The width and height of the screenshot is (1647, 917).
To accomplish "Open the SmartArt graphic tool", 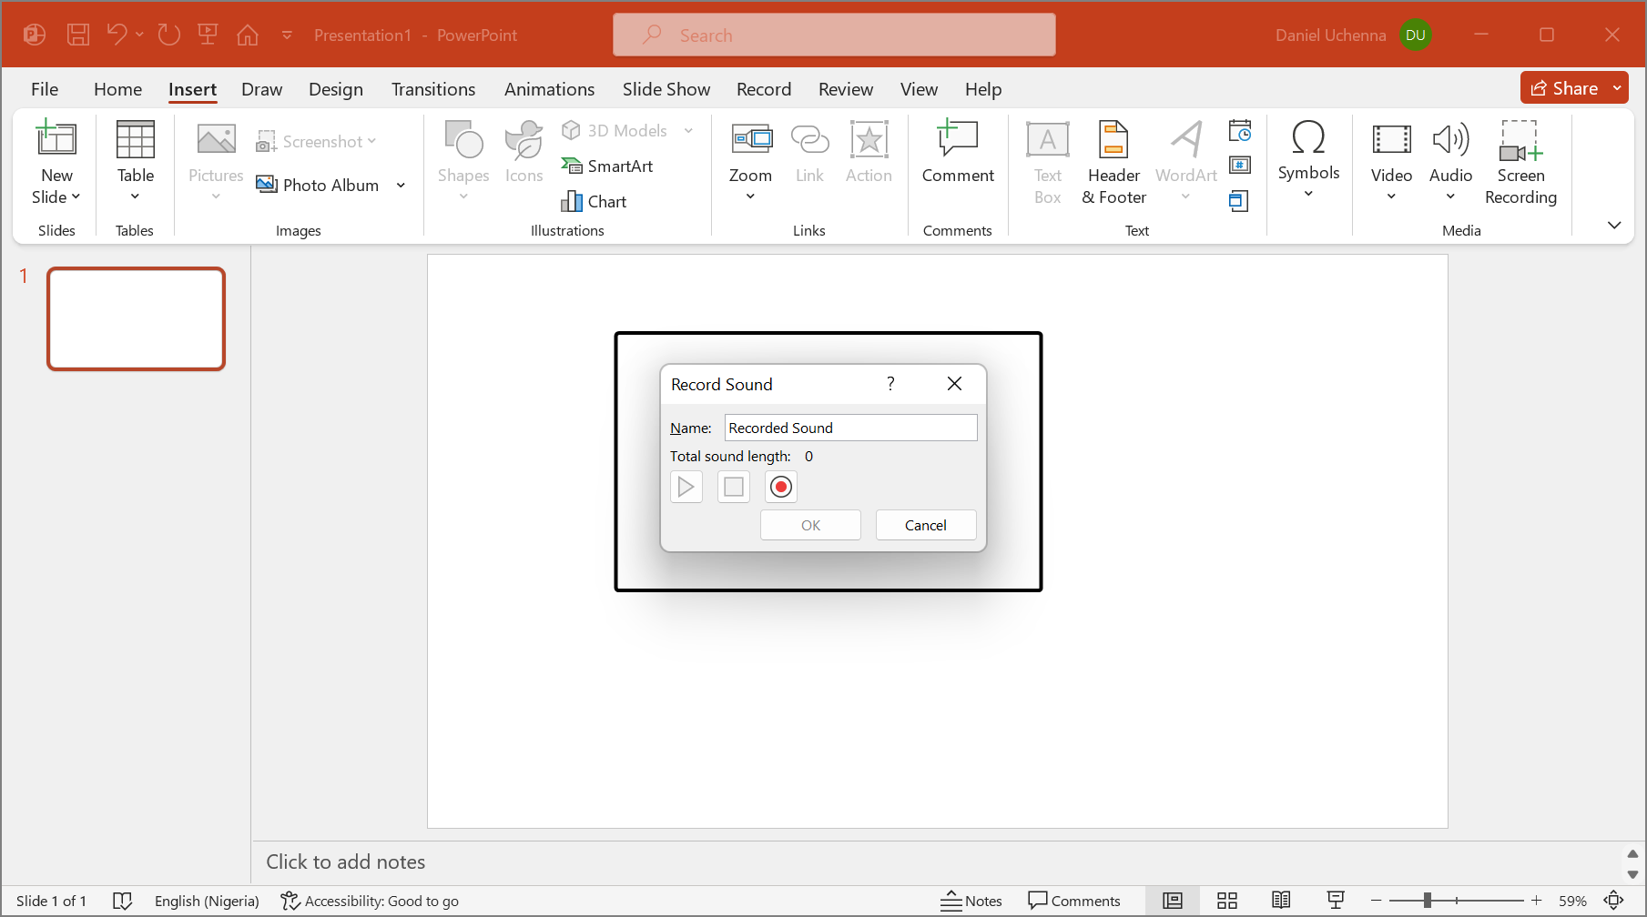I will point(607,166).
